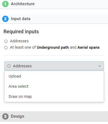This screenshot has height=124, width=108.
Task: Click the blue step 2 circle icon
Action: pos(5,19)
